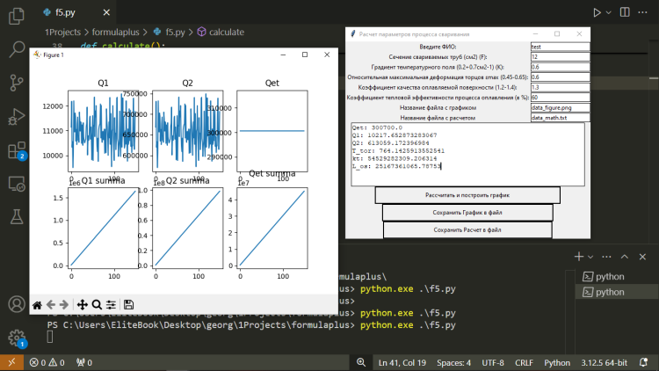Select the Pan axes tool in figure toolbar

82,304
